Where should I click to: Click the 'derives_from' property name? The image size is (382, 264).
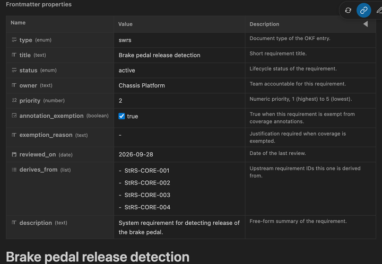point(39,170)
